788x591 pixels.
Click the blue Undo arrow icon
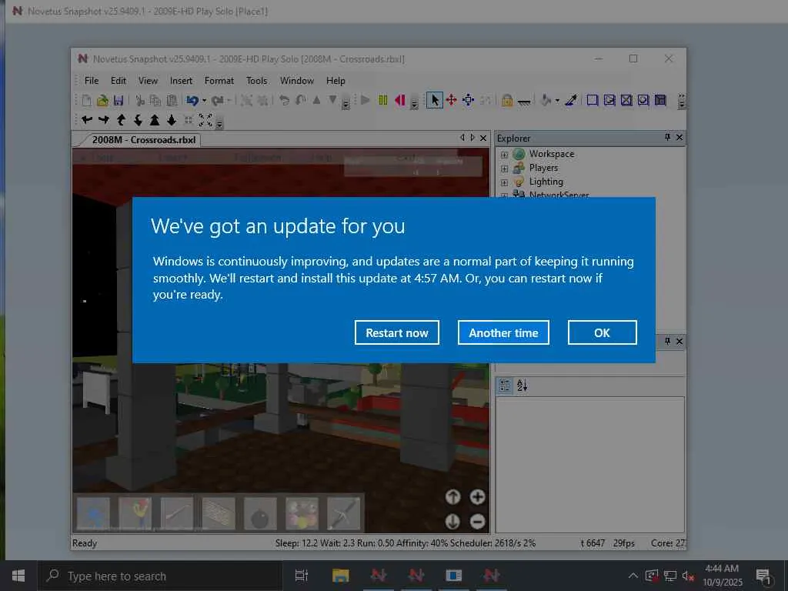coord(192,101)
